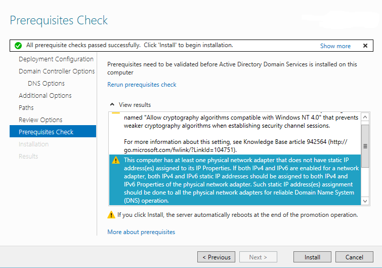Open Review Options step
This screenshot has width=382, height=268.
pos(40,120)
